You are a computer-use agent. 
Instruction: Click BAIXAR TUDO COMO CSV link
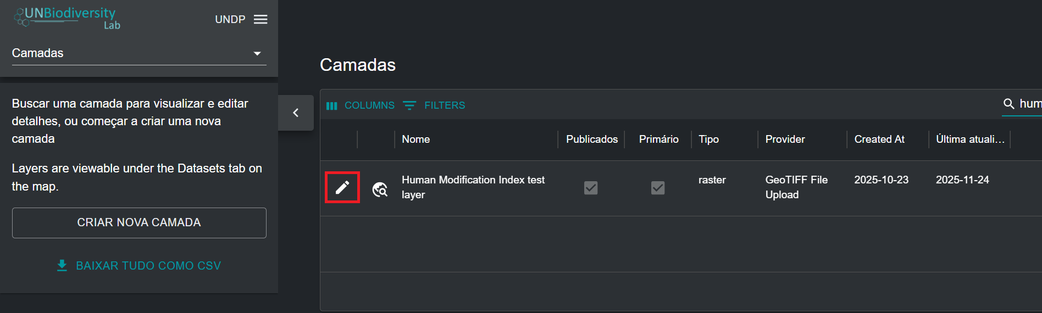(x=148, y=266)
